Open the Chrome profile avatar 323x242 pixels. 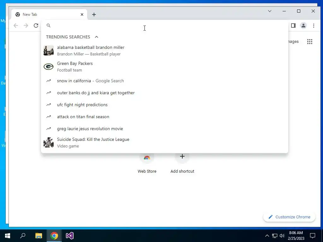tap(303, 26)
